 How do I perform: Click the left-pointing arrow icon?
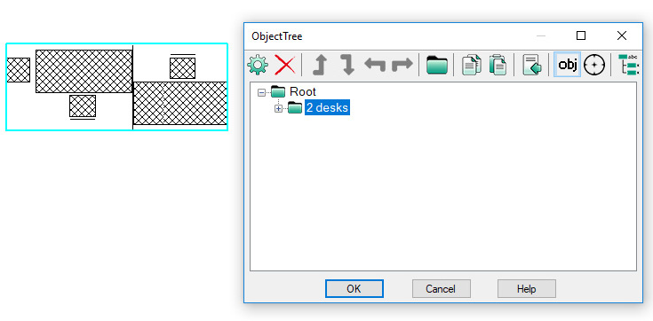pos(375,65)
